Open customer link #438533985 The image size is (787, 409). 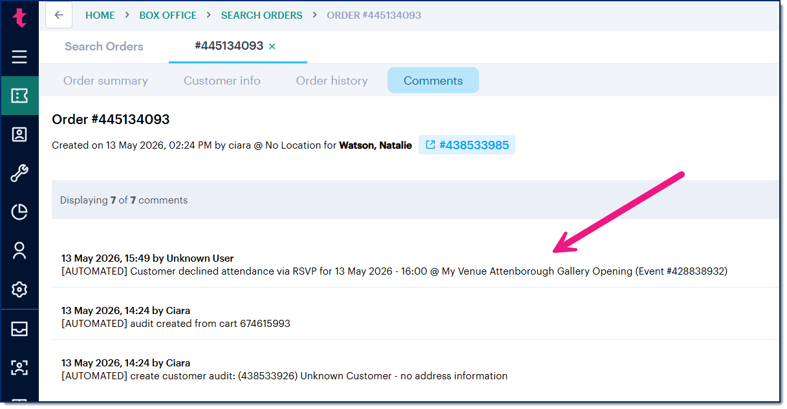tap(467, 145)
